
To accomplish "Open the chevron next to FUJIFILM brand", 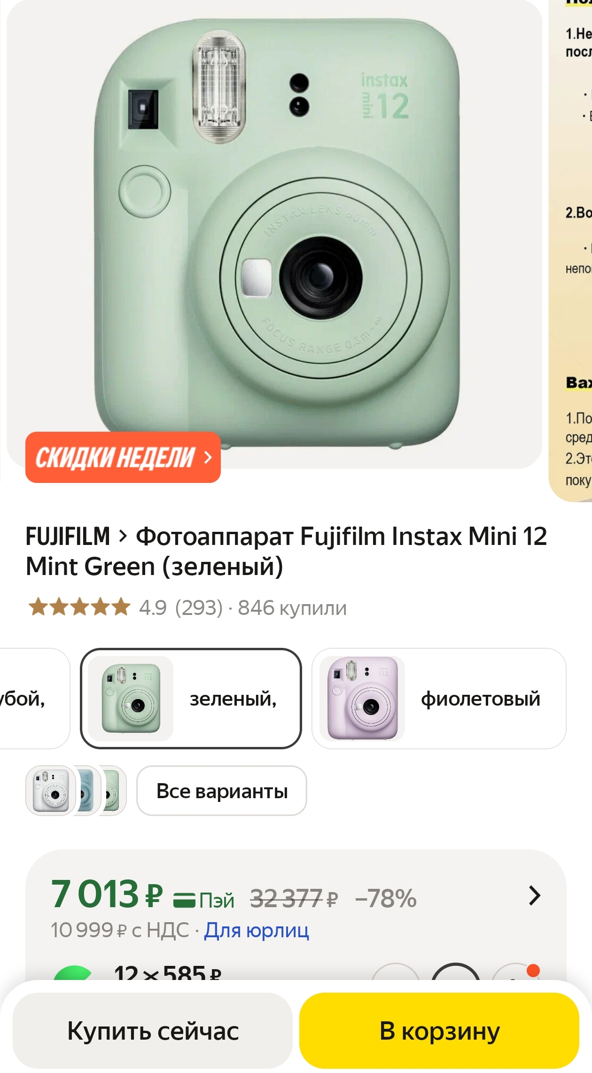I will (123, 536).
